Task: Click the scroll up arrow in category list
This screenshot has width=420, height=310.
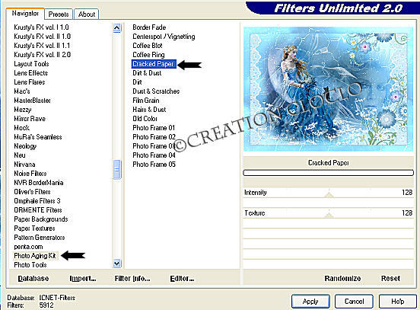Action: pyautogui.click(x=116, y=28)
